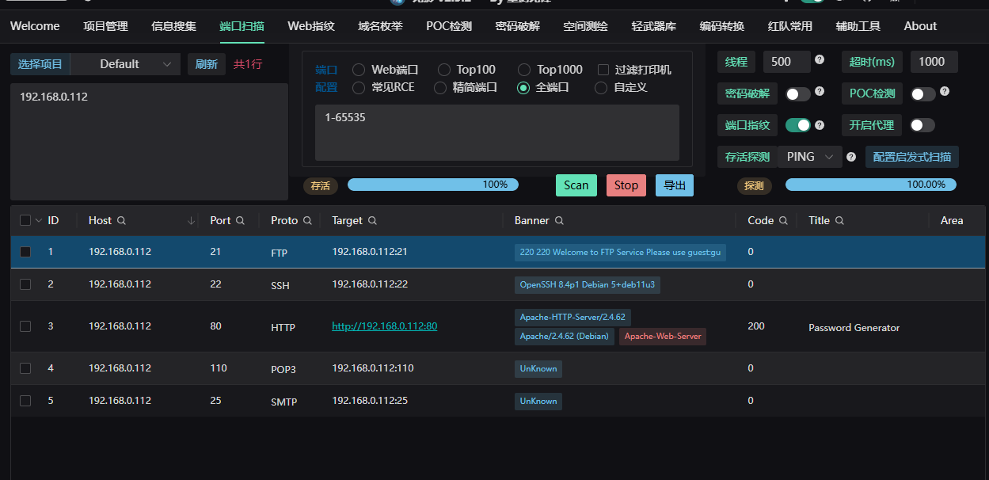This screenshot has height=480, width=989.
Task: Tick the checkbox for the SSH row
Action: pos(25,284)
